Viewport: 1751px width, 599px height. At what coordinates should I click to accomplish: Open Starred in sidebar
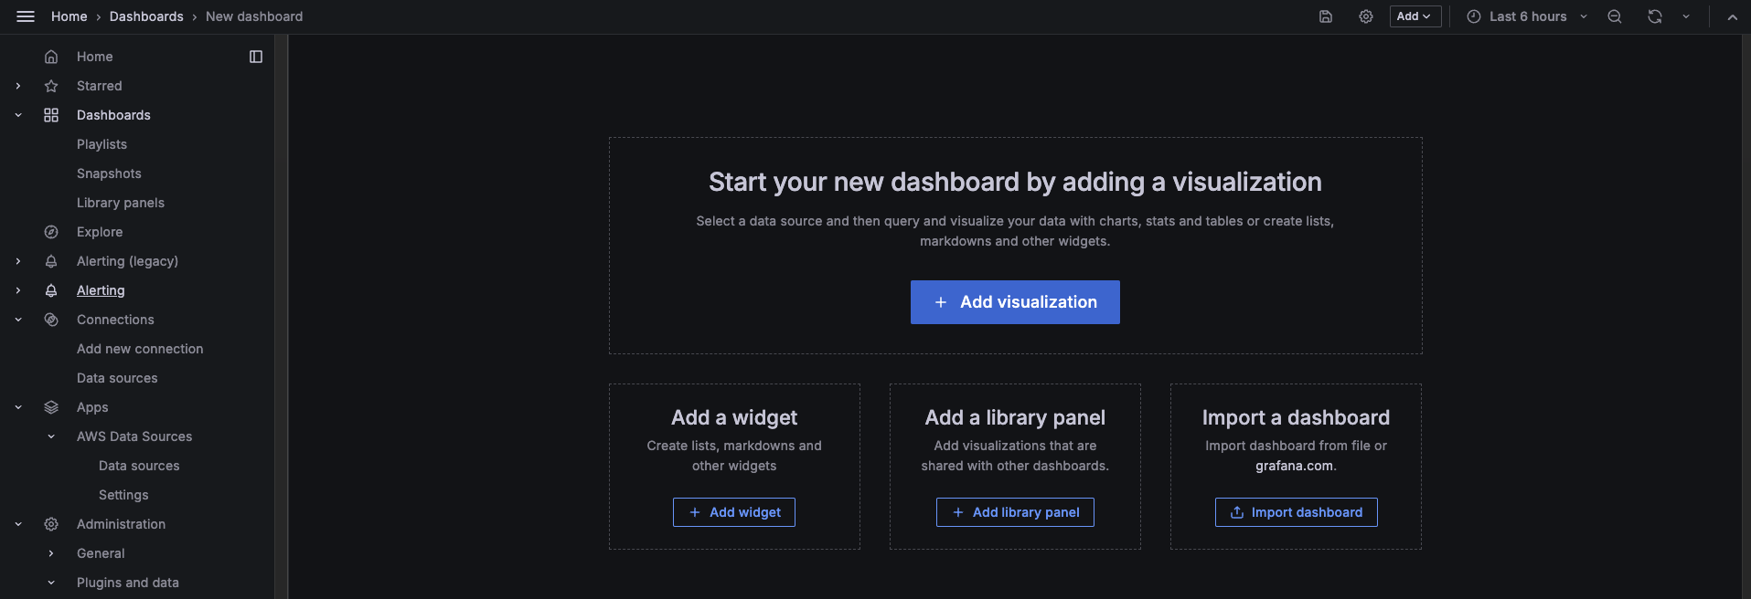coord(100,86)
